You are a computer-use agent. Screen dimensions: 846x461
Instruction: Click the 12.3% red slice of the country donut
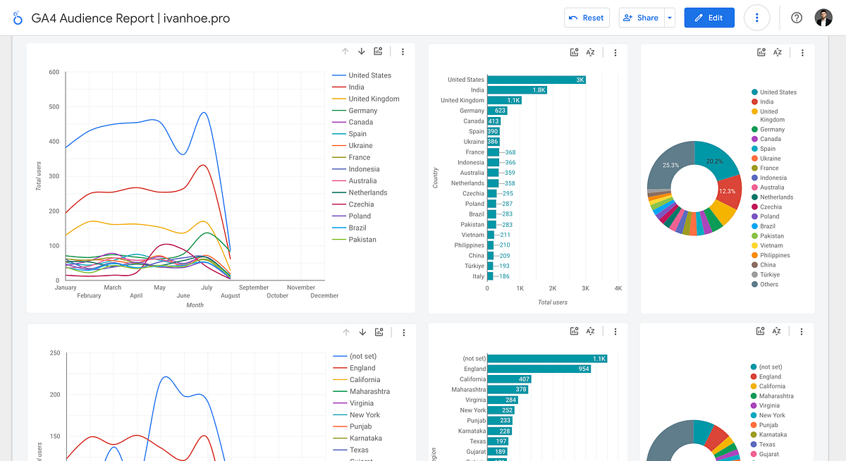(728, 192)
